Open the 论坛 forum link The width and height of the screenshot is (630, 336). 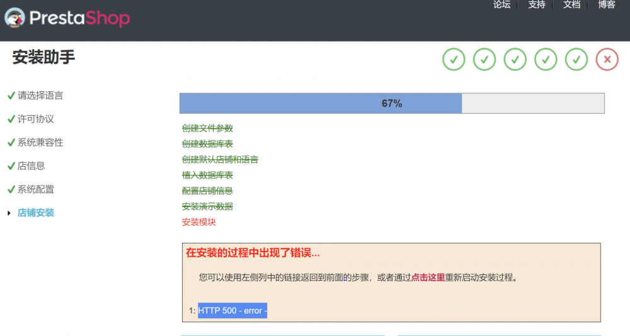tap(502, 4)
